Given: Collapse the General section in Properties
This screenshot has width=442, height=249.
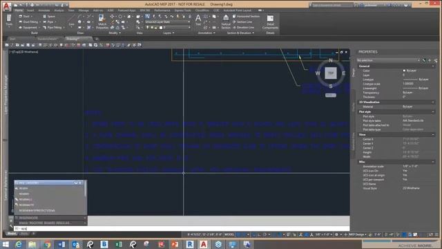Looking at the screenshot, I should (433, 66).
